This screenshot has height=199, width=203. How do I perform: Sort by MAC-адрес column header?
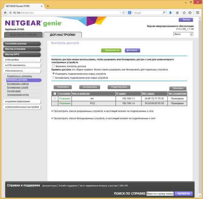point(148,94)
